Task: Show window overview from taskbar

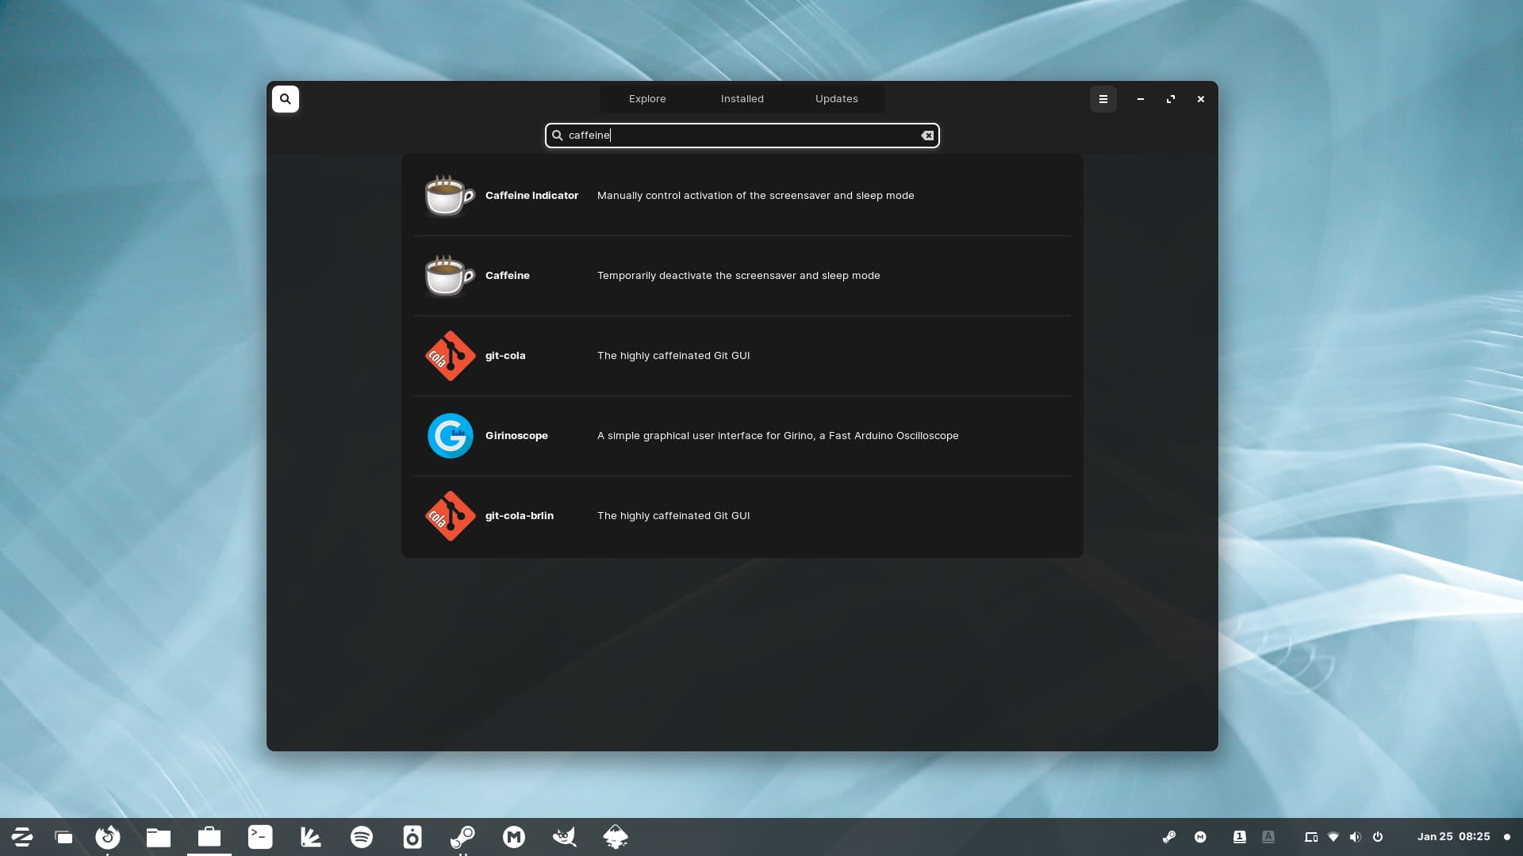Action: [x=63, y=837]
